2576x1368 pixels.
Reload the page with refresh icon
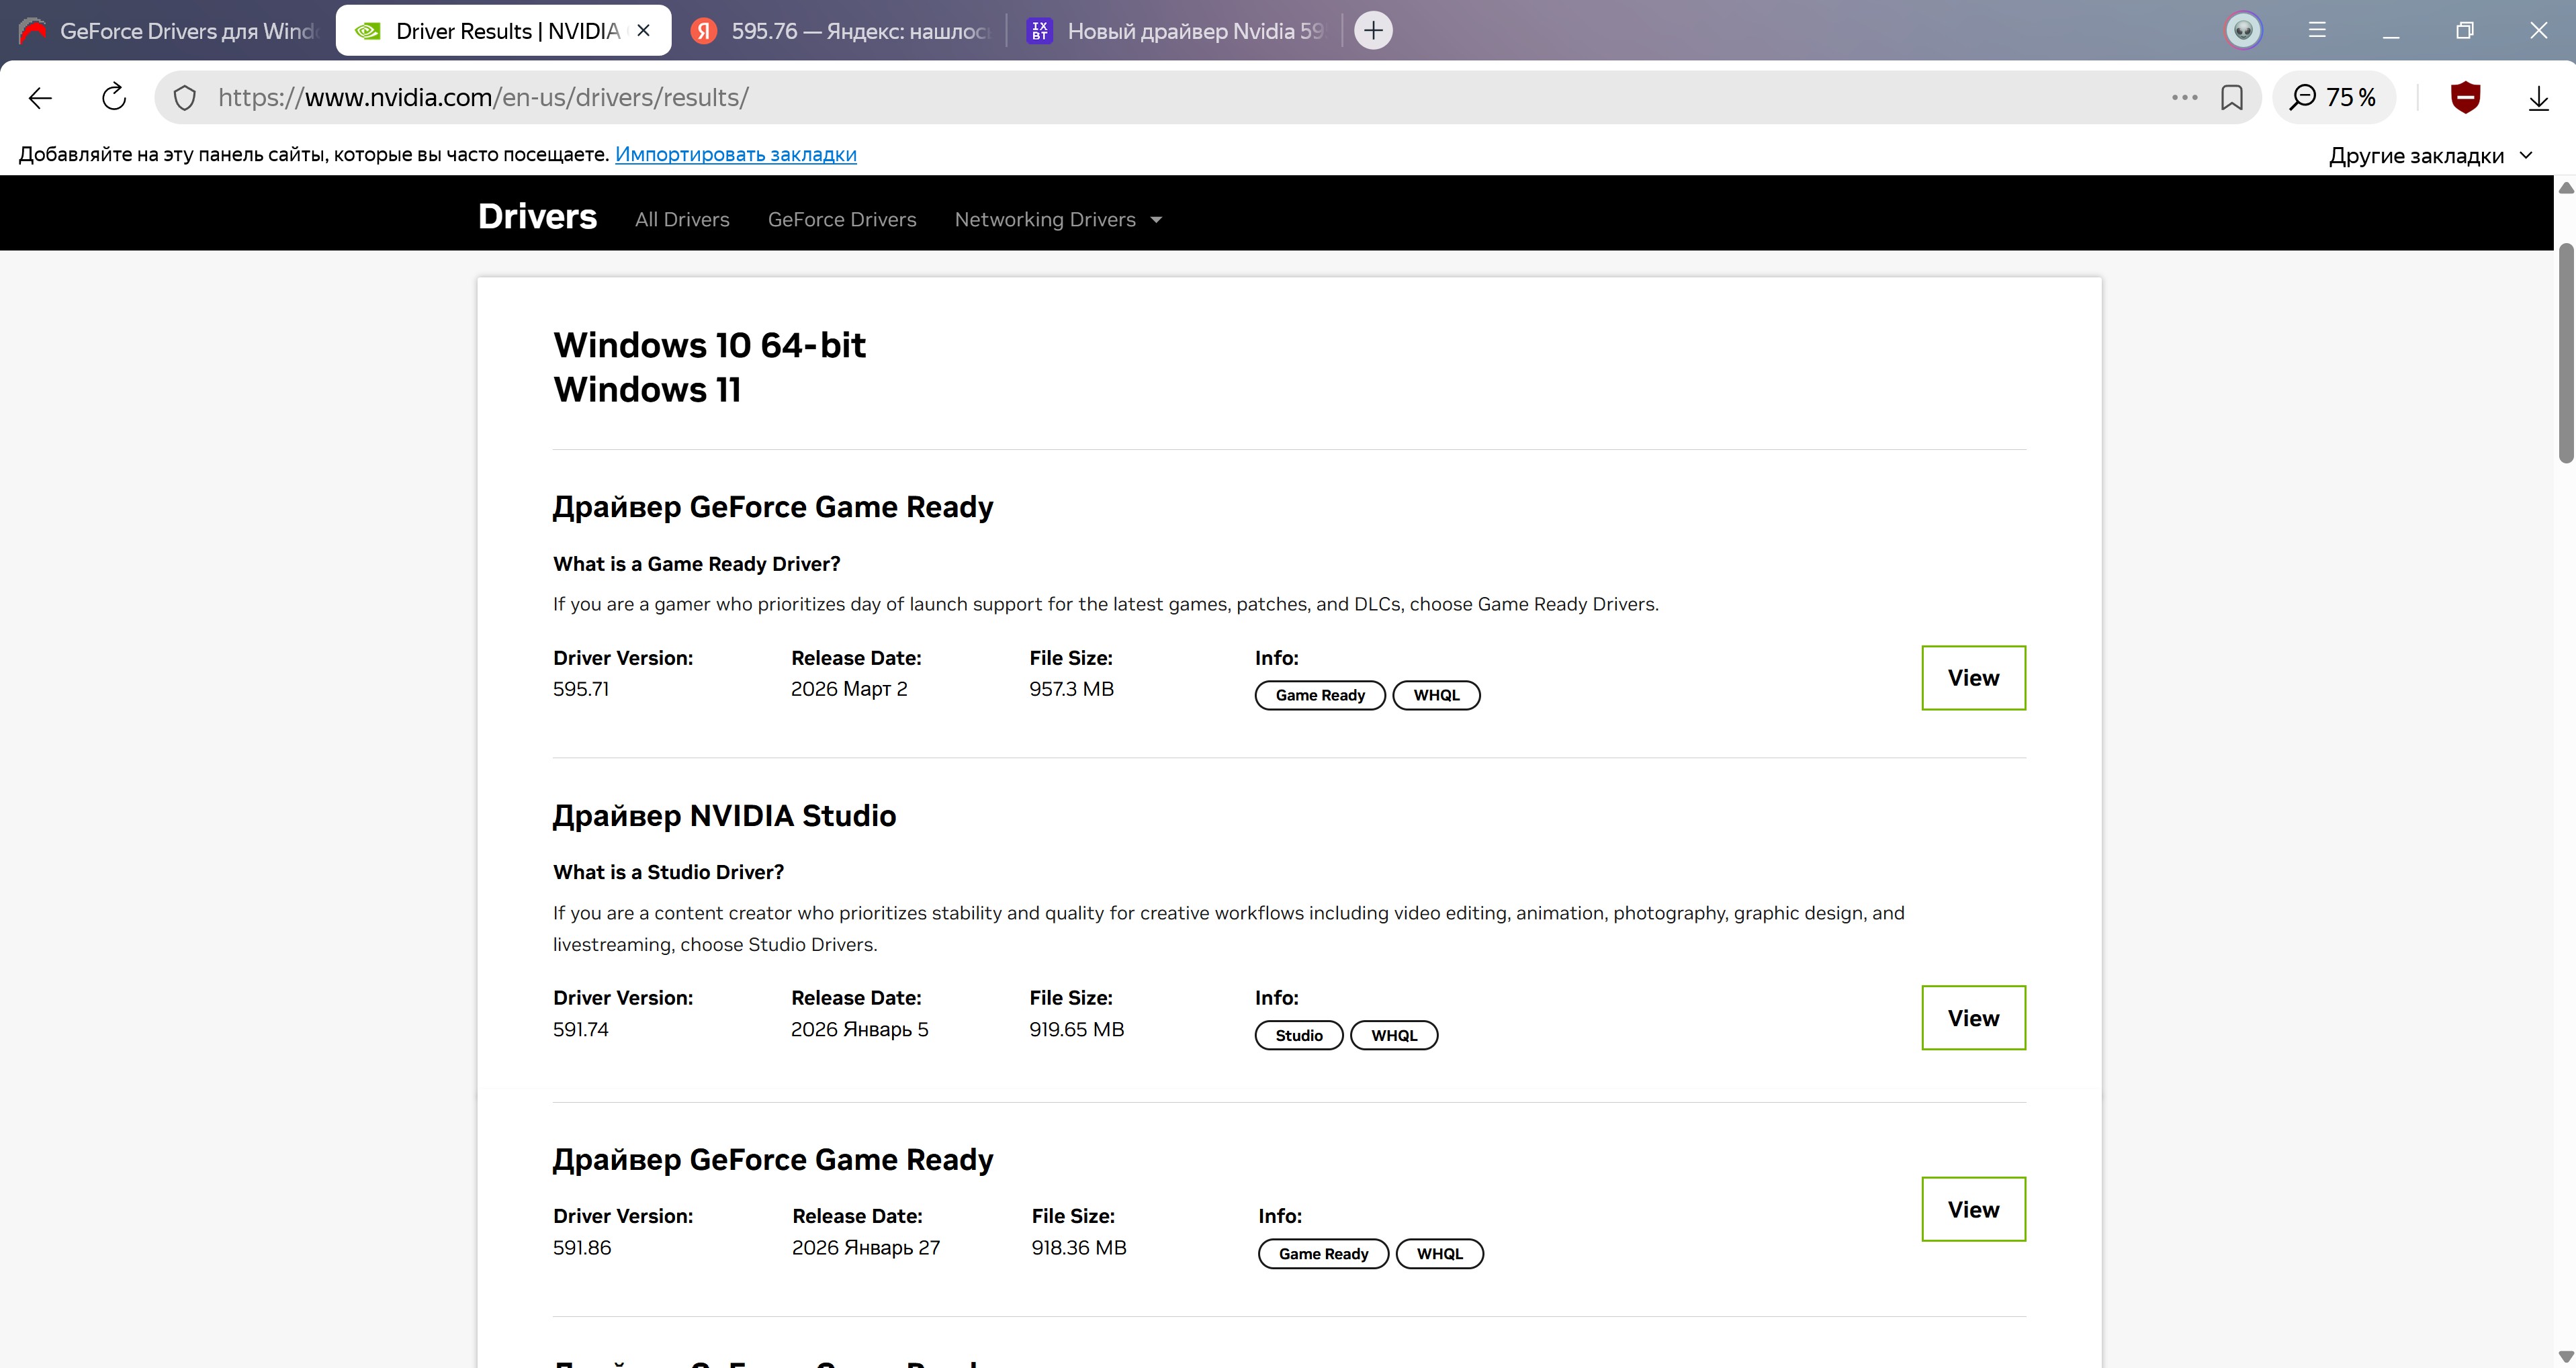pos(114,97)
